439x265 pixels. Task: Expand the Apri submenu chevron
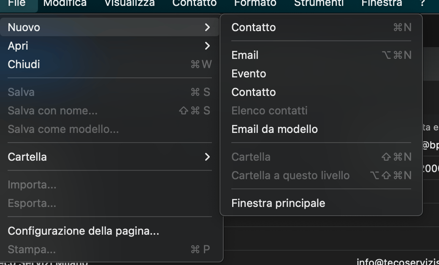point(207,46)
